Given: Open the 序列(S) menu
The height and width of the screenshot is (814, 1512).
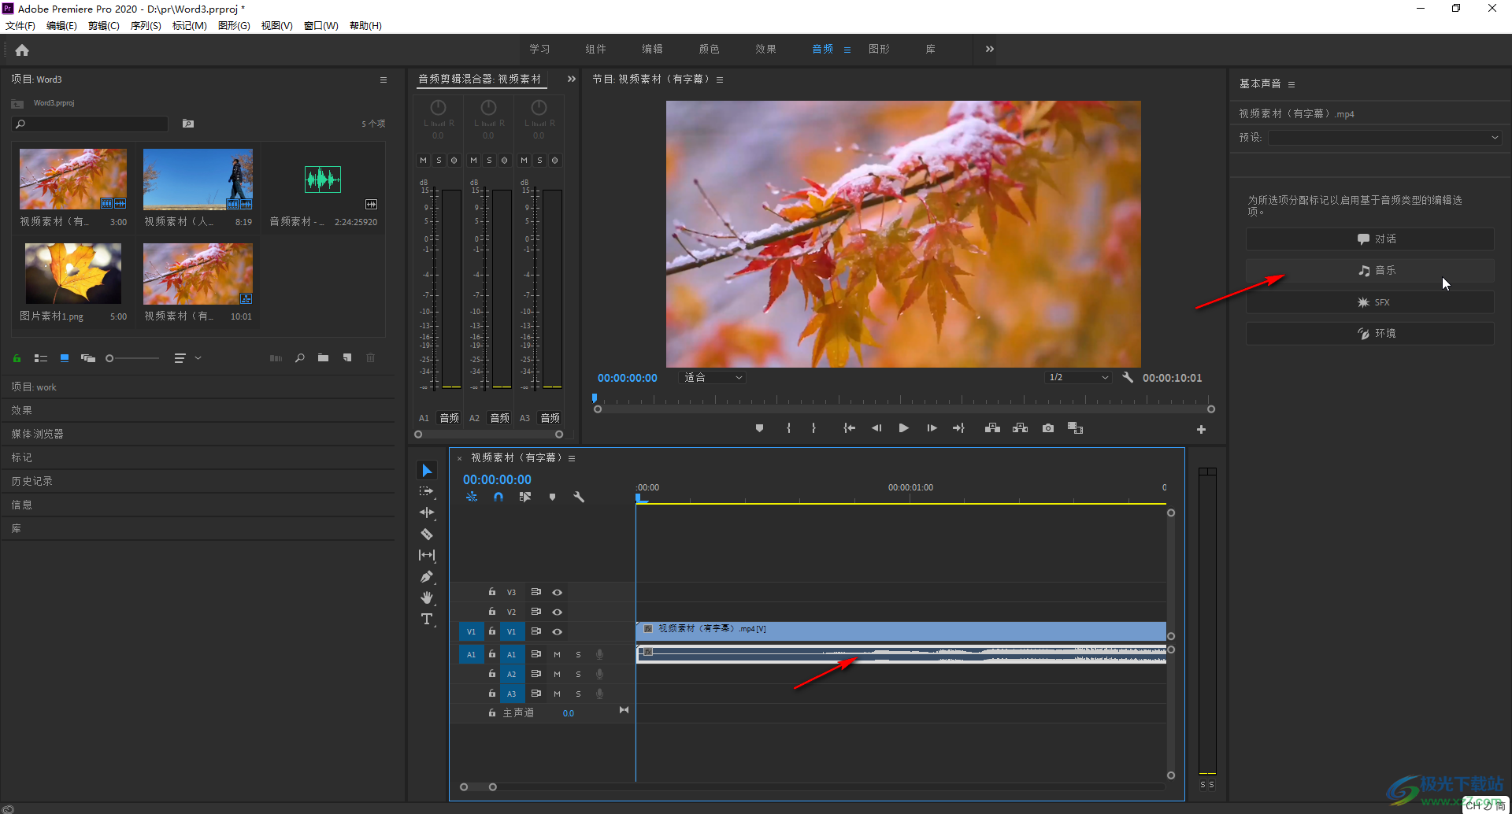Looking at the screenshot, I should pyautogui.click(x=146, y=26).
